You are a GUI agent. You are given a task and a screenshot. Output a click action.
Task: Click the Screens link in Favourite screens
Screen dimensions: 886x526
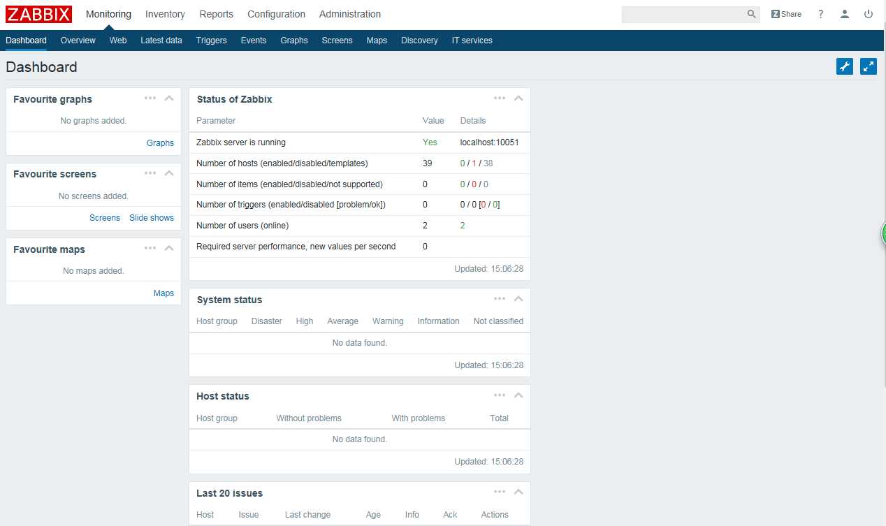105,218
